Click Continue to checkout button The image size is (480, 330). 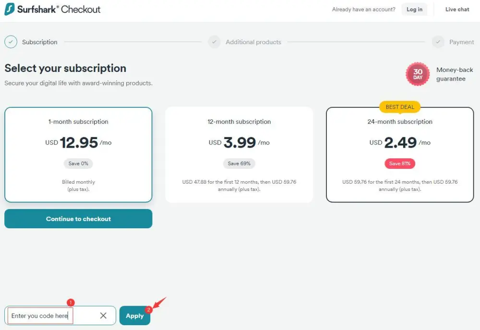[x=78, y=219]
